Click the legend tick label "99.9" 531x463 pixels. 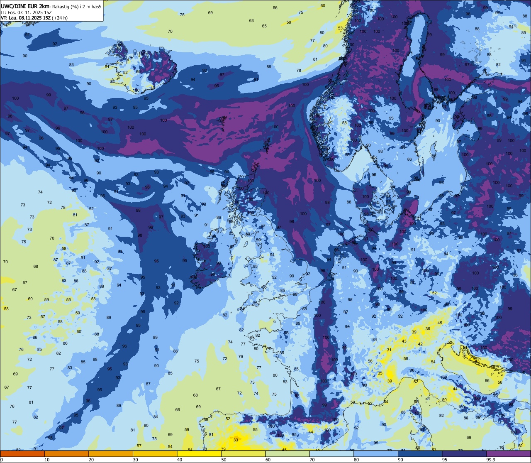click(x=490, y=460)
